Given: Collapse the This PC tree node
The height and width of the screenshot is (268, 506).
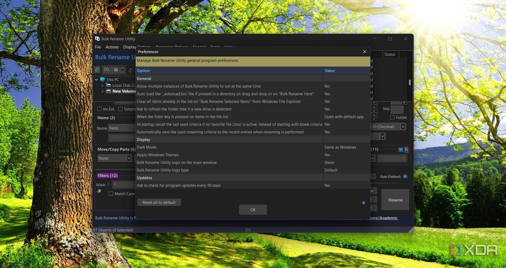Looking at the screenshot, I should point(96,79).
